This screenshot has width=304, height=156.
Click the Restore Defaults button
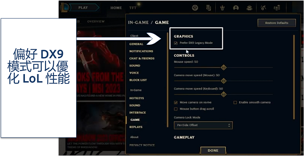(x=277, y=23)
